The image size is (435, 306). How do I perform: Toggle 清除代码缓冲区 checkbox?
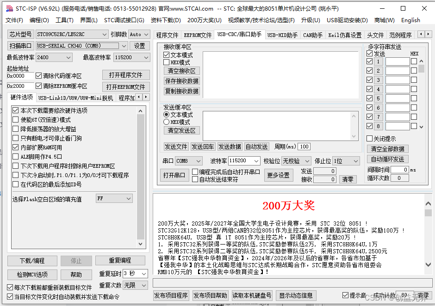pyautogui.click(x=38, y=76)
